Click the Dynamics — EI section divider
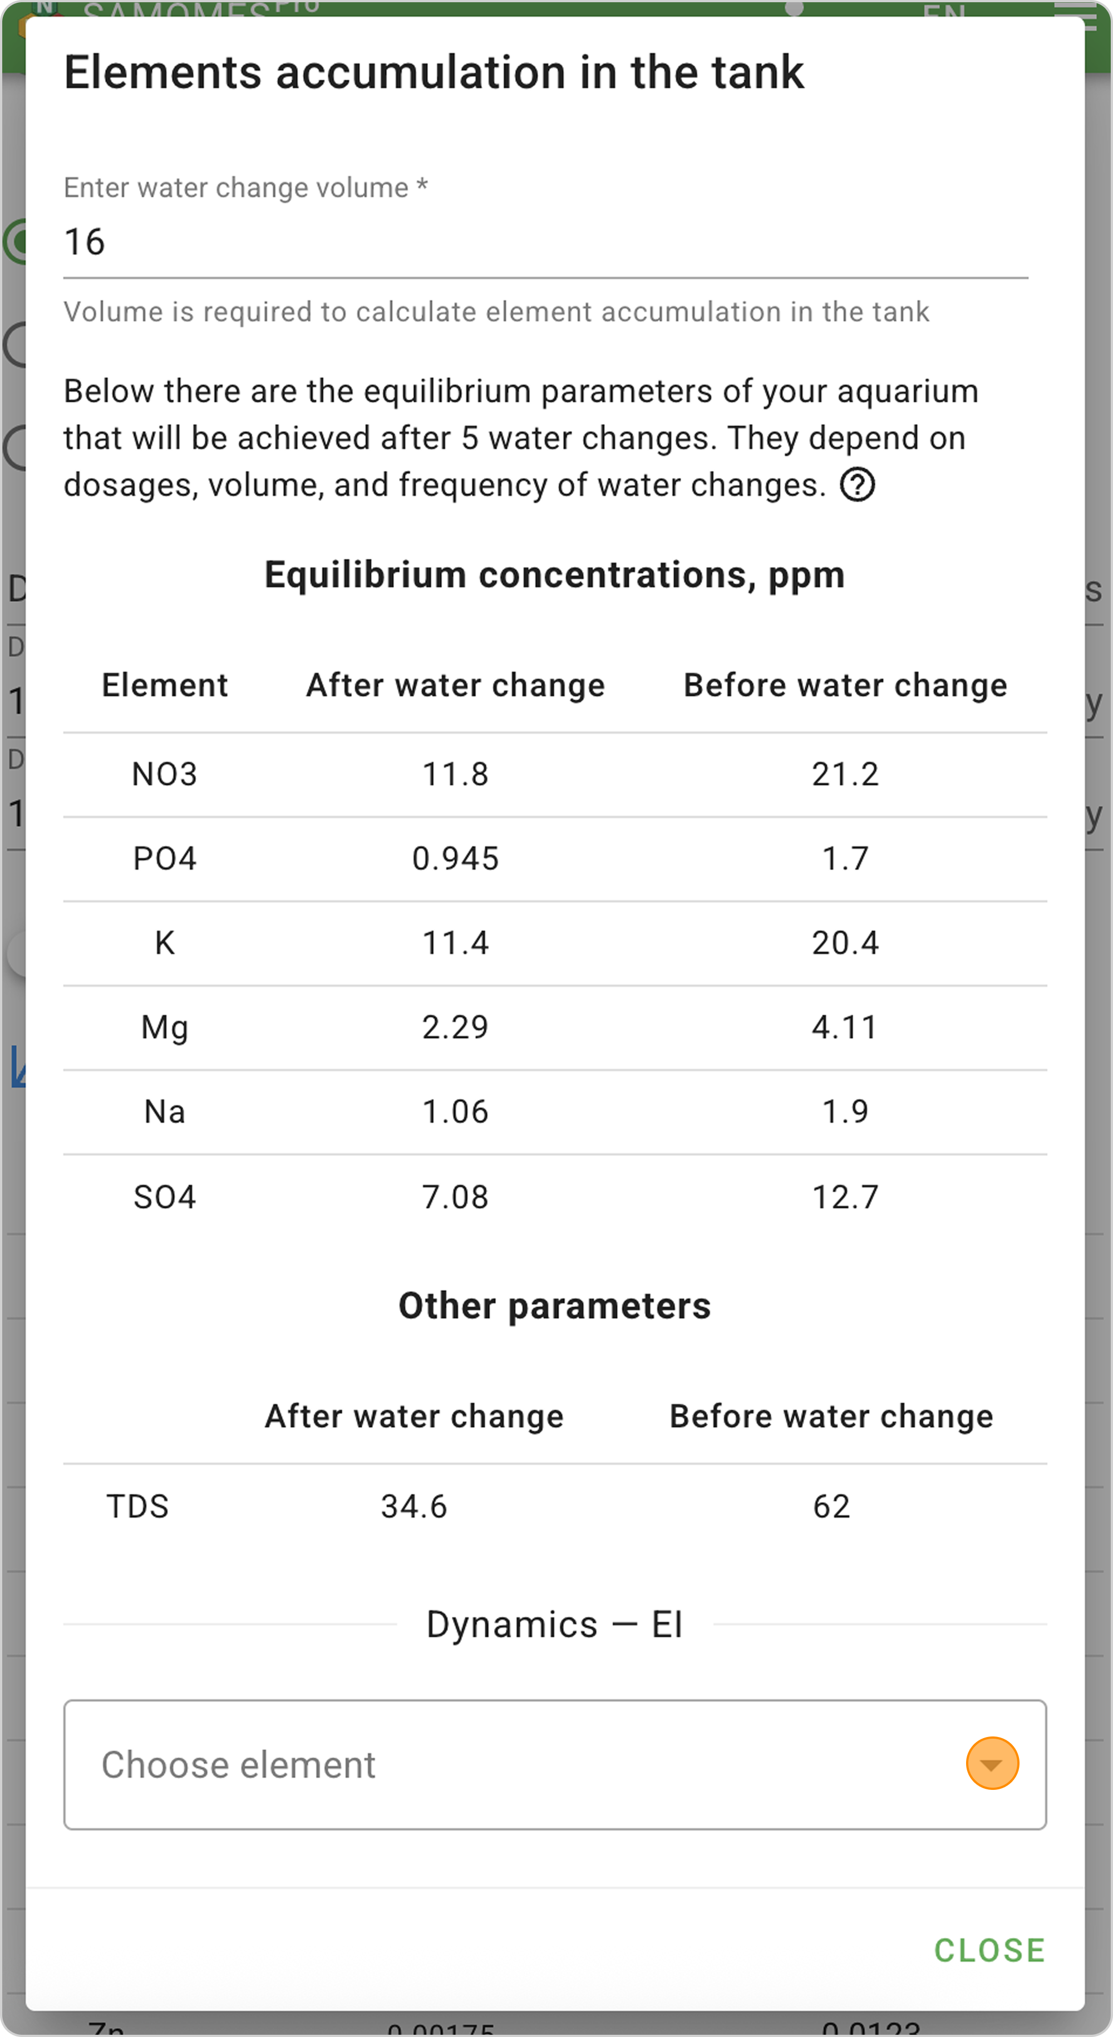The height and width of the screenshot is (2037, 1113). coord(554,1625)
